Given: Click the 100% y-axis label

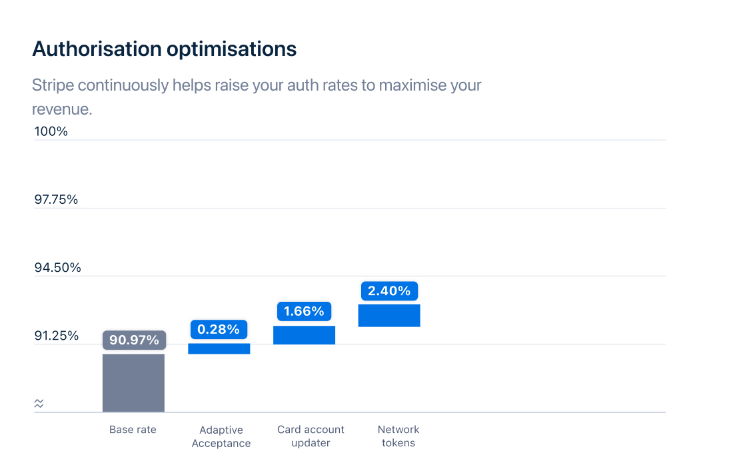Looking at the screenshot, I should coord(51,131).
